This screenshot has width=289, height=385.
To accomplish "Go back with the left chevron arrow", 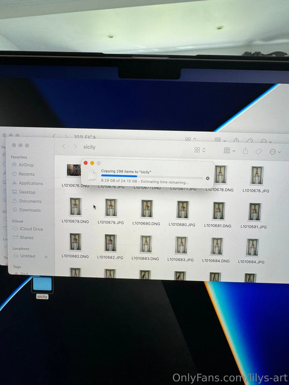I will click(64, 147).
